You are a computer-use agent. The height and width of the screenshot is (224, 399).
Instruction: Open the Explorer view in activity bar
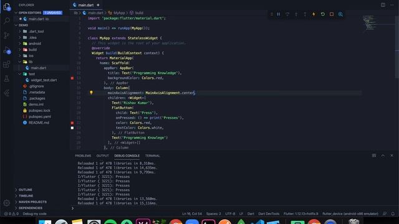7,7
